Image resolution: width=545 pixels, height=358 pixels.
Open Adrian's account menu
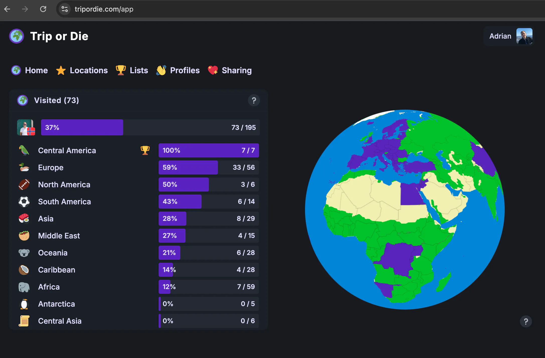(509, 36)
